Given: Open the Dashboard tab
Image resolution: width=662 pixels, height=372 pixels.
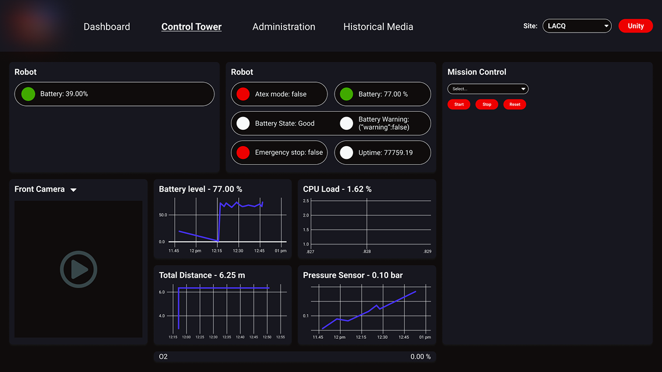Looking at the screenshot, I should pyautogui.click(x=107, y=27).
